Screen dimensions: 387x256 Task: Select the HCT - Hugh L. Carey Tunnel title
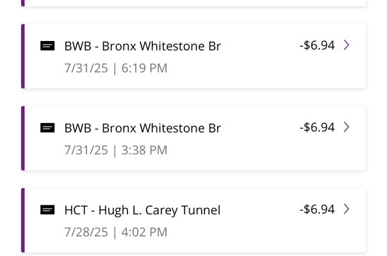point(142,210)
